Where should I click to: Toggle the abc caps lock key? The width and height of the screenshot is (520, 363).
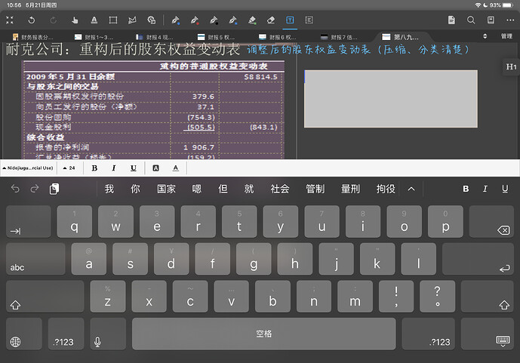pos(35,259)
